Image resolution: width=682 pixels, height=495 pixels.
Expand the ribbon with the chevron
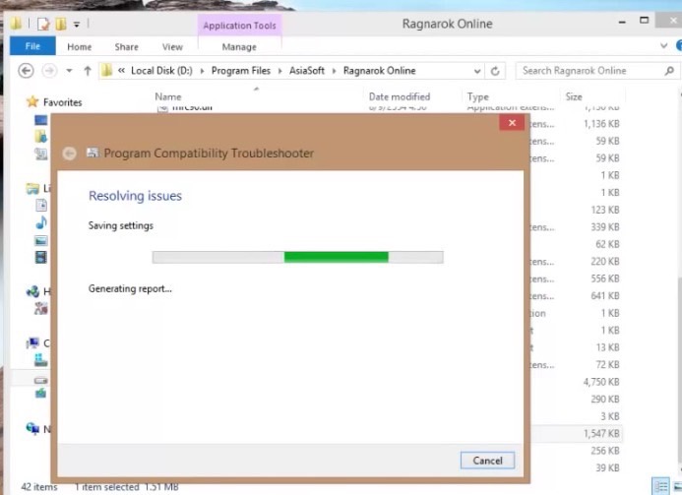coord(663,45)
